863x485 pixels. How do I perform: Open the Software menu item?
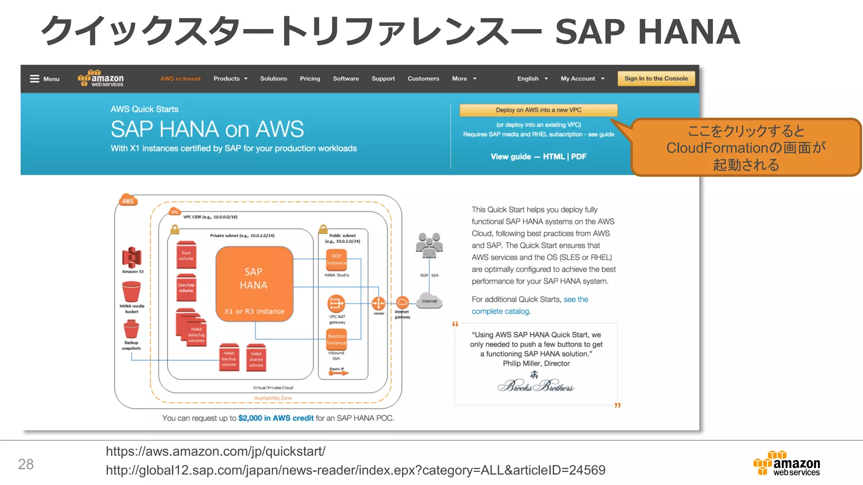click(x=346, y=79)
